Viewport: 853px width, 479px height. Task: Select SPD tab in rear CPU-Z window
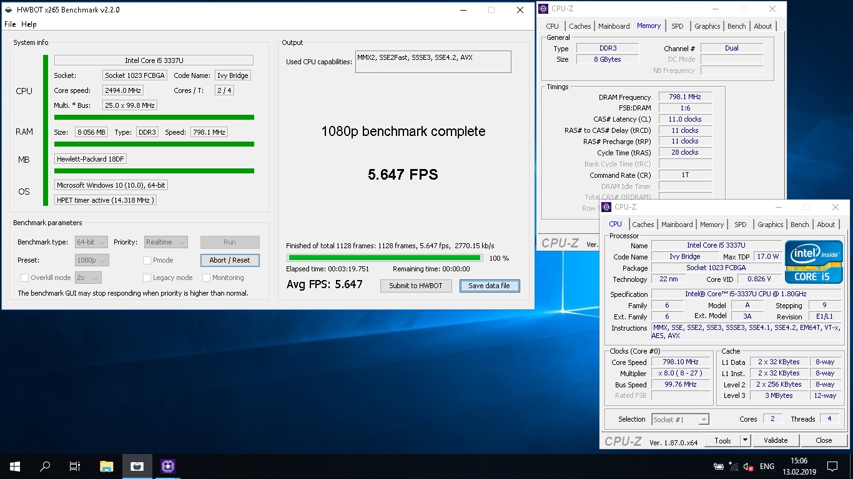(677, 26)
